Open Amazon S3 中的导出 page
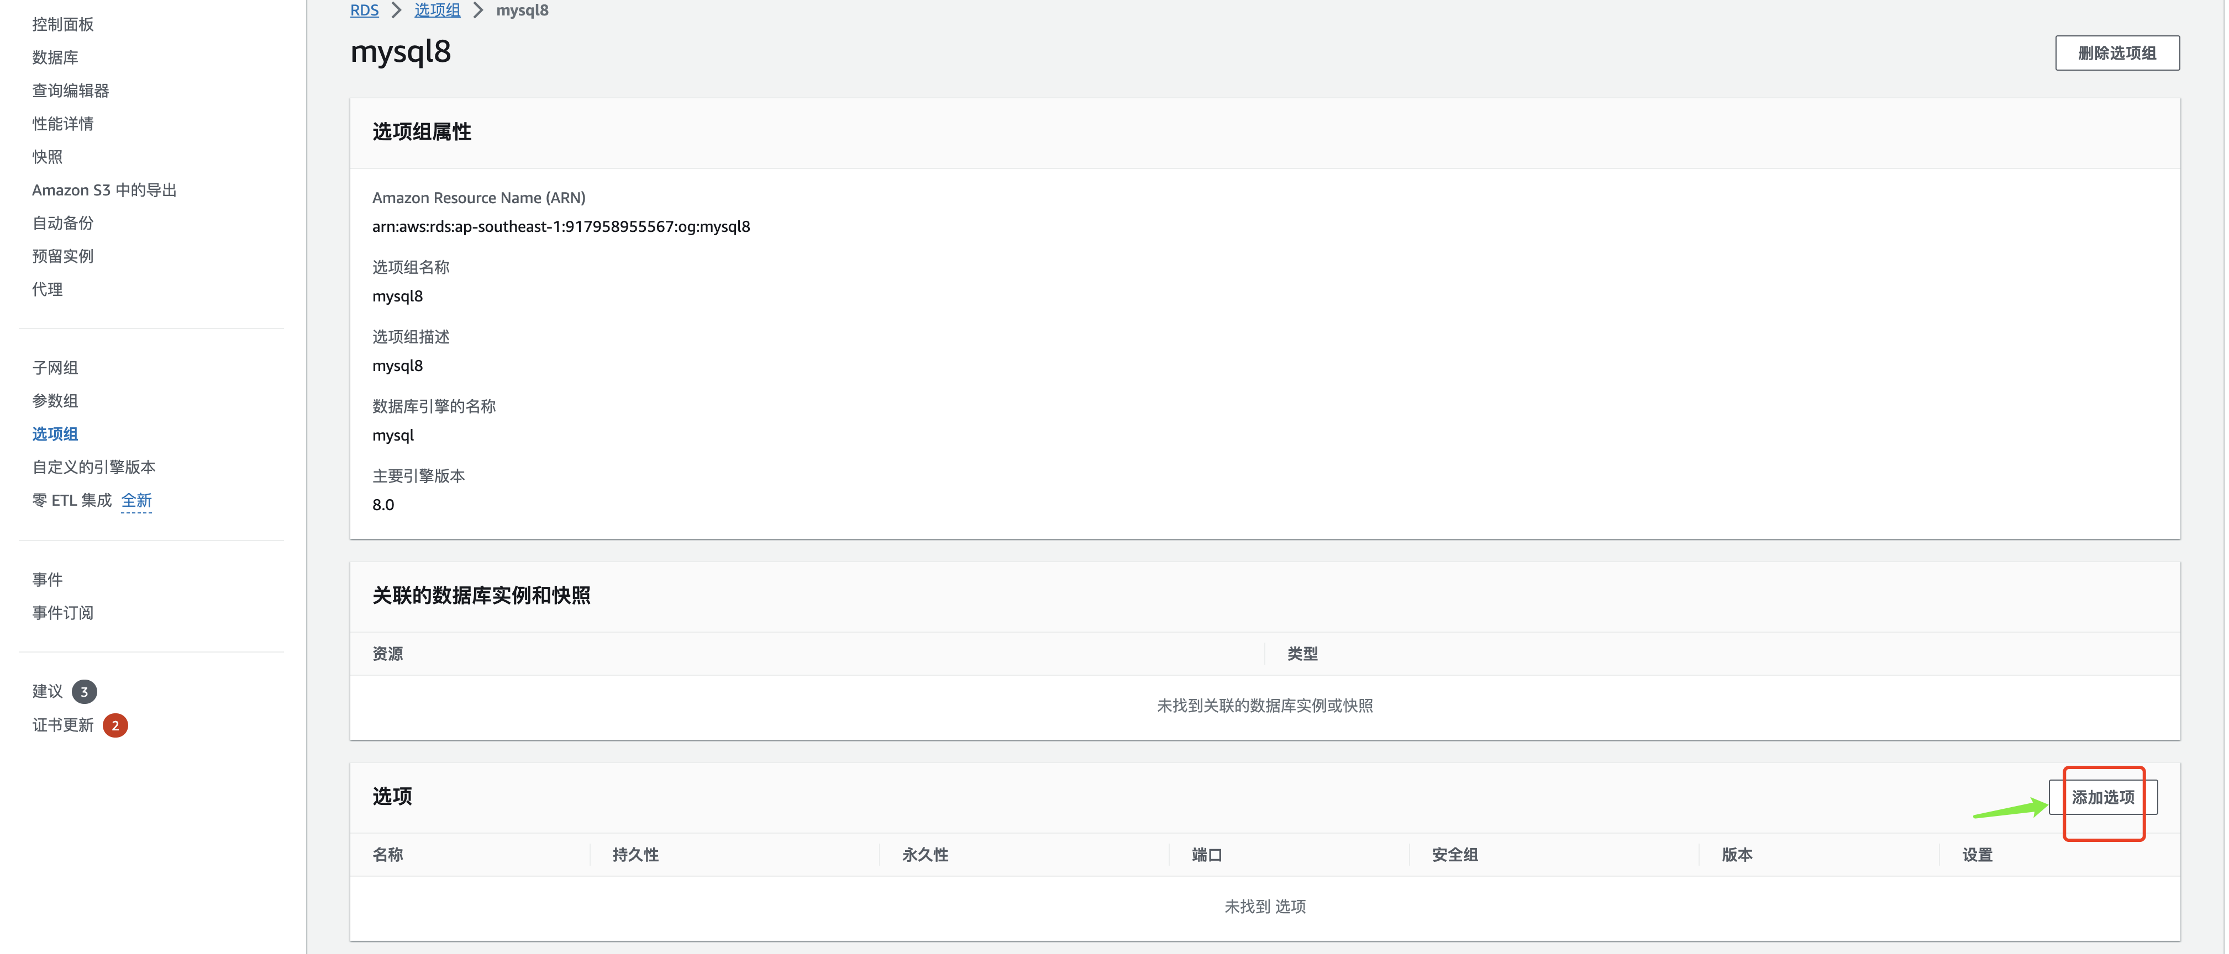The height and width of the screenshot is (954, 2229). coord(104,189)
